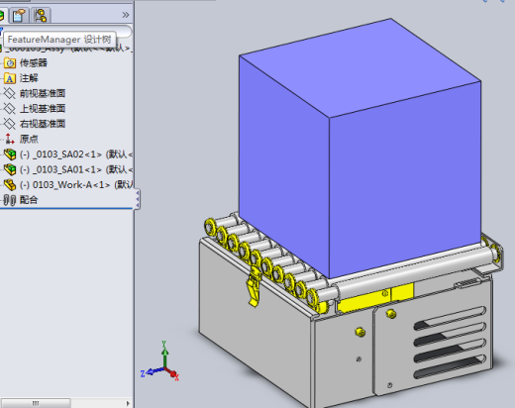Open the ConfigurationManager tab icon
515x408 pixels.
(41, 15)
